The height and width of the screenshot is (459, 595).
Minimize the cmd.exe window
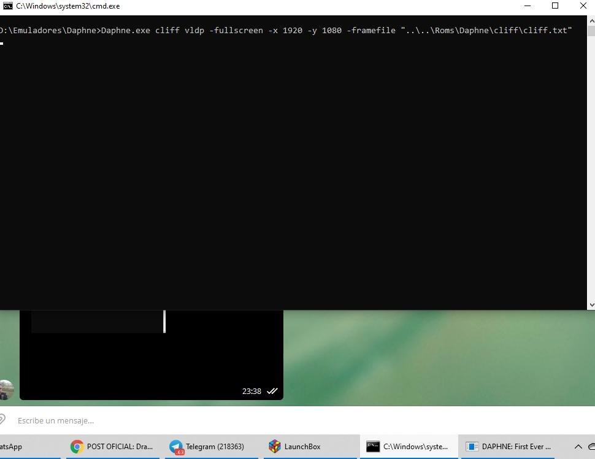(527, 6)
